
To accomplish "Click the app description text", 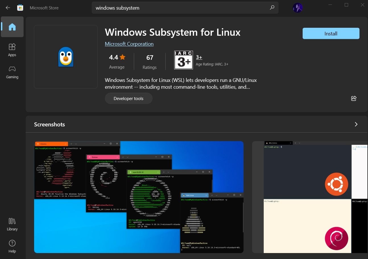I will [181, 84].
